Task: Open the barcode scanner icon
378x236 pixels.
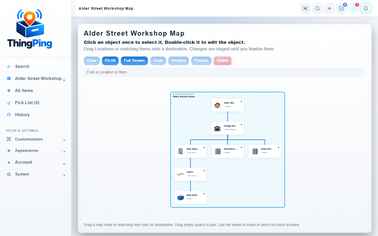Action: pos(305,8)
